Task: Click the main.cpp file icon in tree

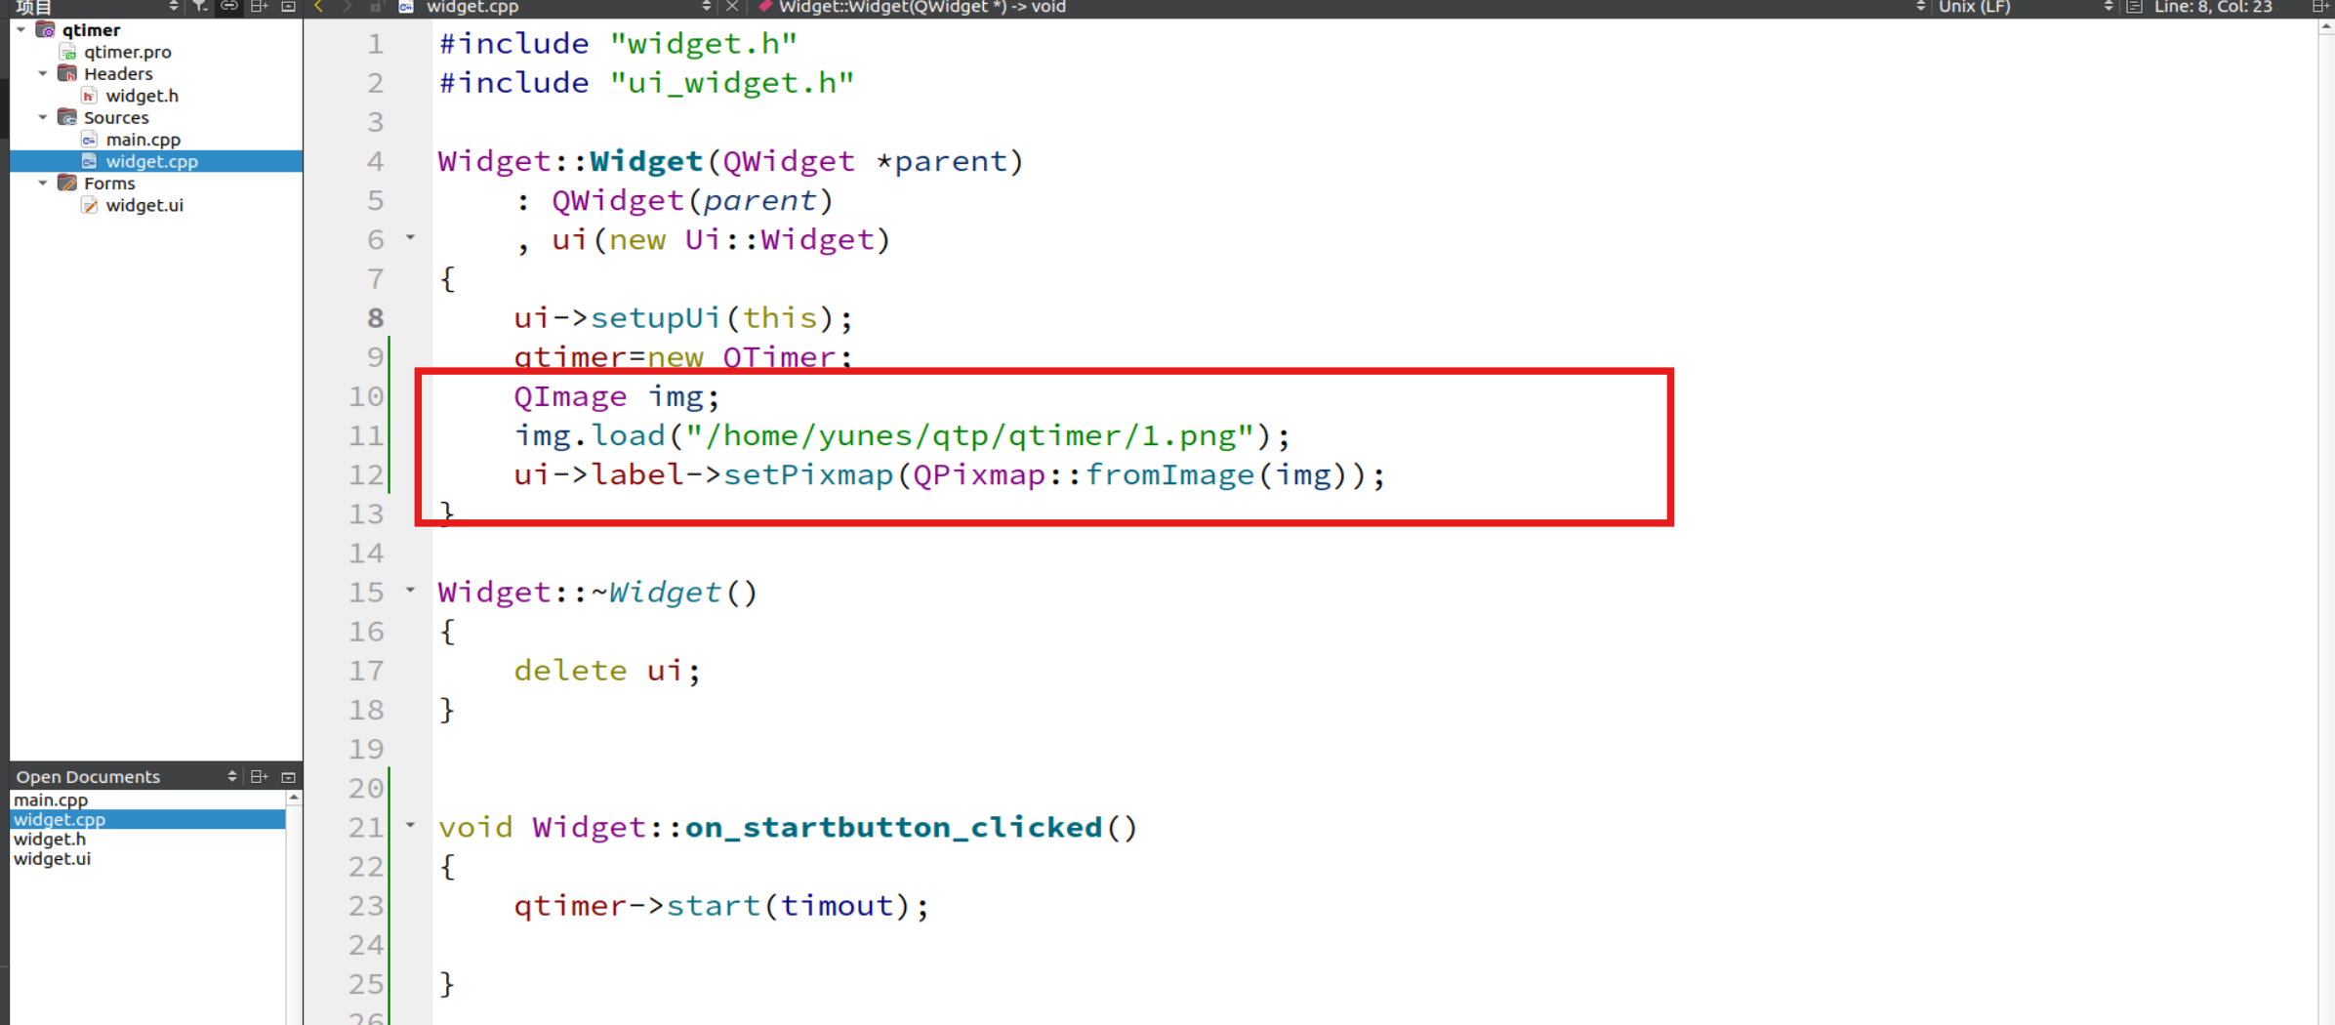Action: [89, 140]
